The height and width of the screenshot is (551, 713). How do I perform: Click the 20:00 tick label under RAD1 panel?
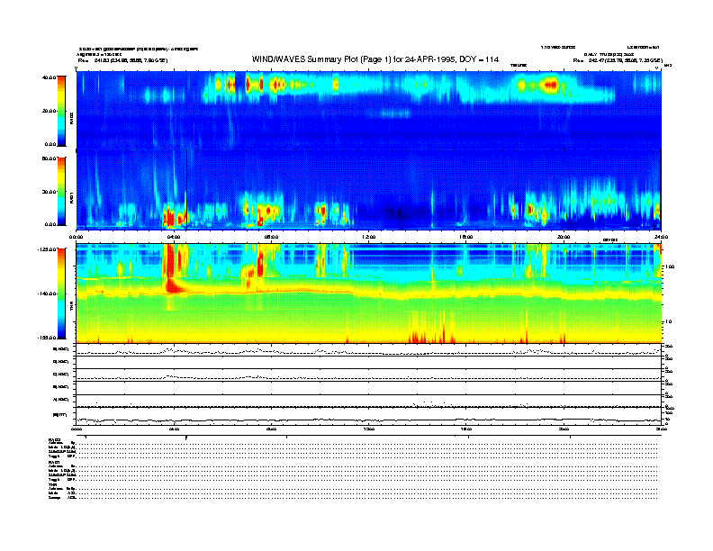coord(564,237)
